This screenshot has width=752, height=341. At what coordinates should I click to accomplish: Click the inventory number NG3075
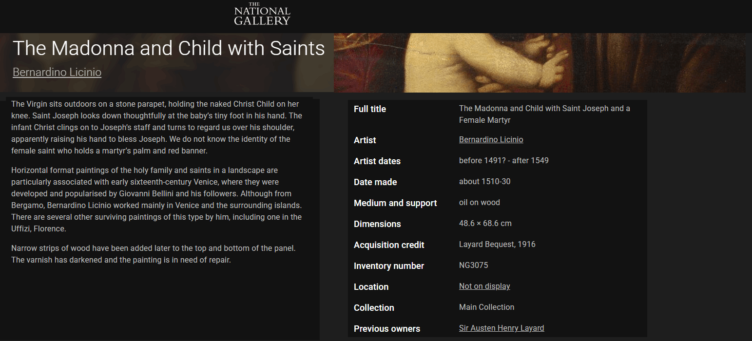coord(473,265)
